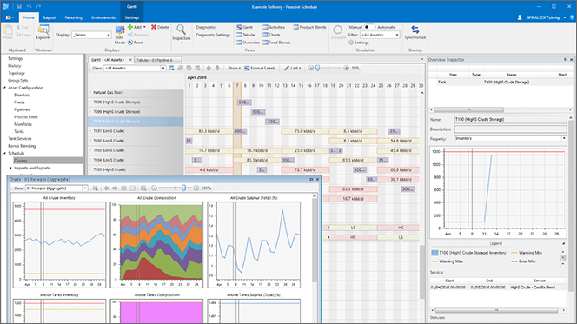Image resolution: width=577 pixels, height=324 pixels.
Task: Move up arrow in Gantt toolbar
Action: tap(209, 68)
